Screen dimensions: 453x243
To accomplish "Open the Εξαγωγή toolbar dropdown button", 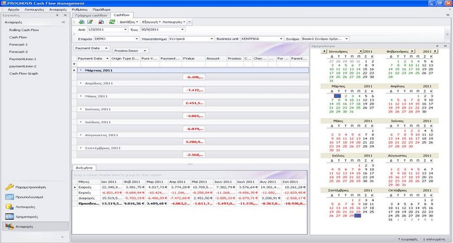I will [160, 21].
